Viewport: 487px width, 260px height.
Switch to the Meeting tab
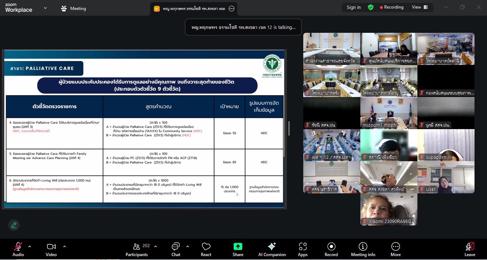tap(73, 9)
